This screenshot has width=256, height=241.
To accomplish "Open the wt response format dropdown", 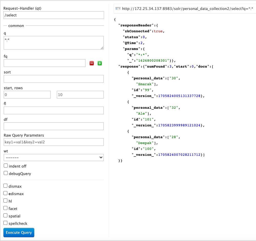I will [54, 157].
